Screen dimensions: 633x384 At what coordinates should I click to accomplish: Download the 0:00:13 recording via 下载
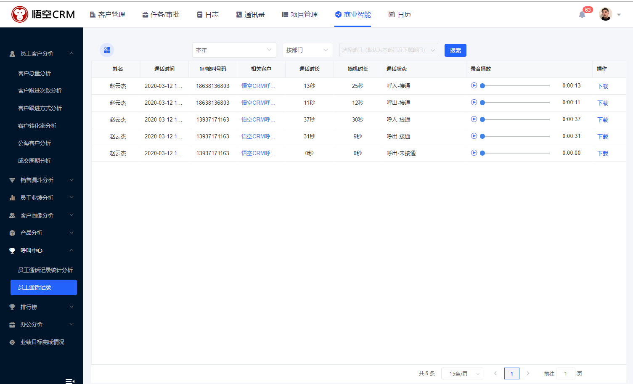coord(603,86)
